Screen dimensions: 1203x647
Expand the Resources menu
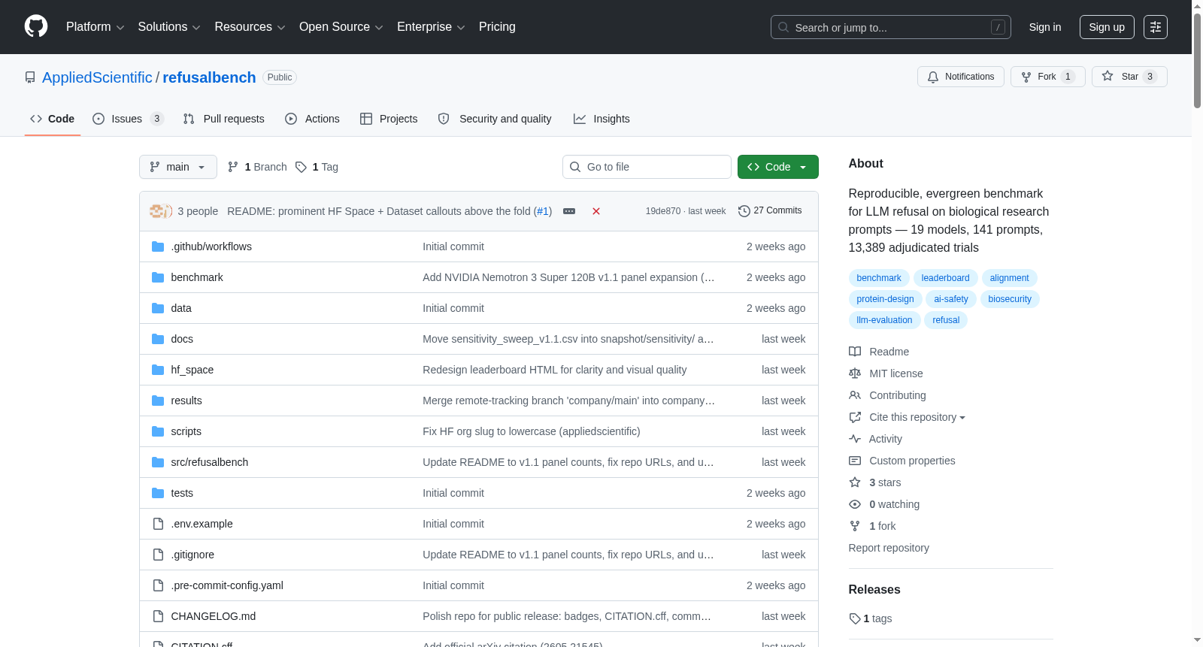click(250, 26)
